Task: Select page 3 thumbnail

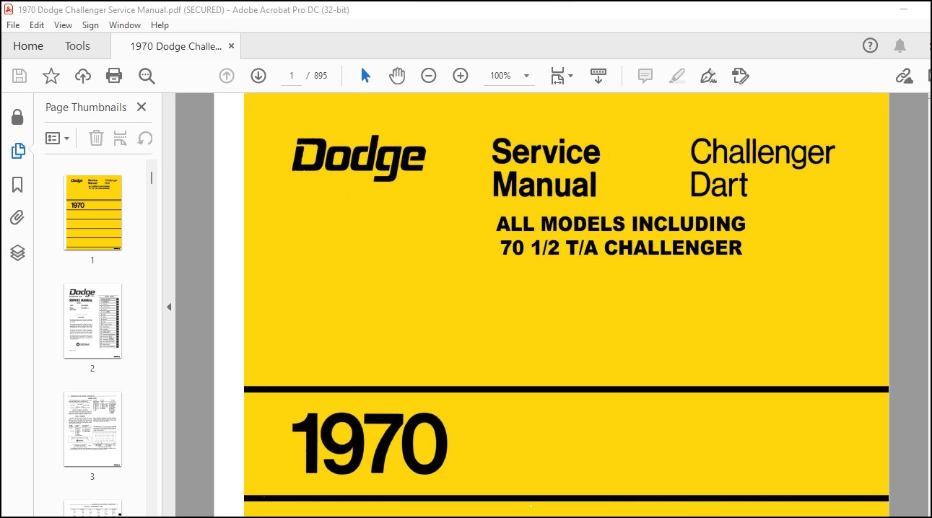Action: click(x=92, y=429)
